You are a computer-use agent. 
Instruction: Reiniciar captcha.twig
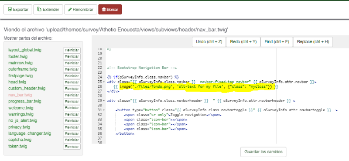pyautogui.click(x=72, y=140)
